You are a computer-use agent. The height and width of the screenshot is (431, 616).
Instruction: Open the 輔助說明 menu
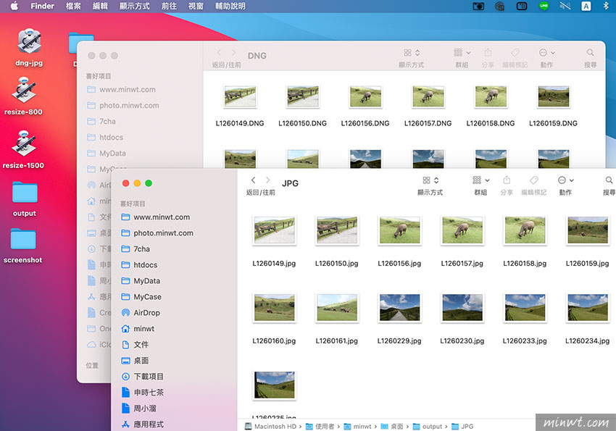[x=230, y=6]
